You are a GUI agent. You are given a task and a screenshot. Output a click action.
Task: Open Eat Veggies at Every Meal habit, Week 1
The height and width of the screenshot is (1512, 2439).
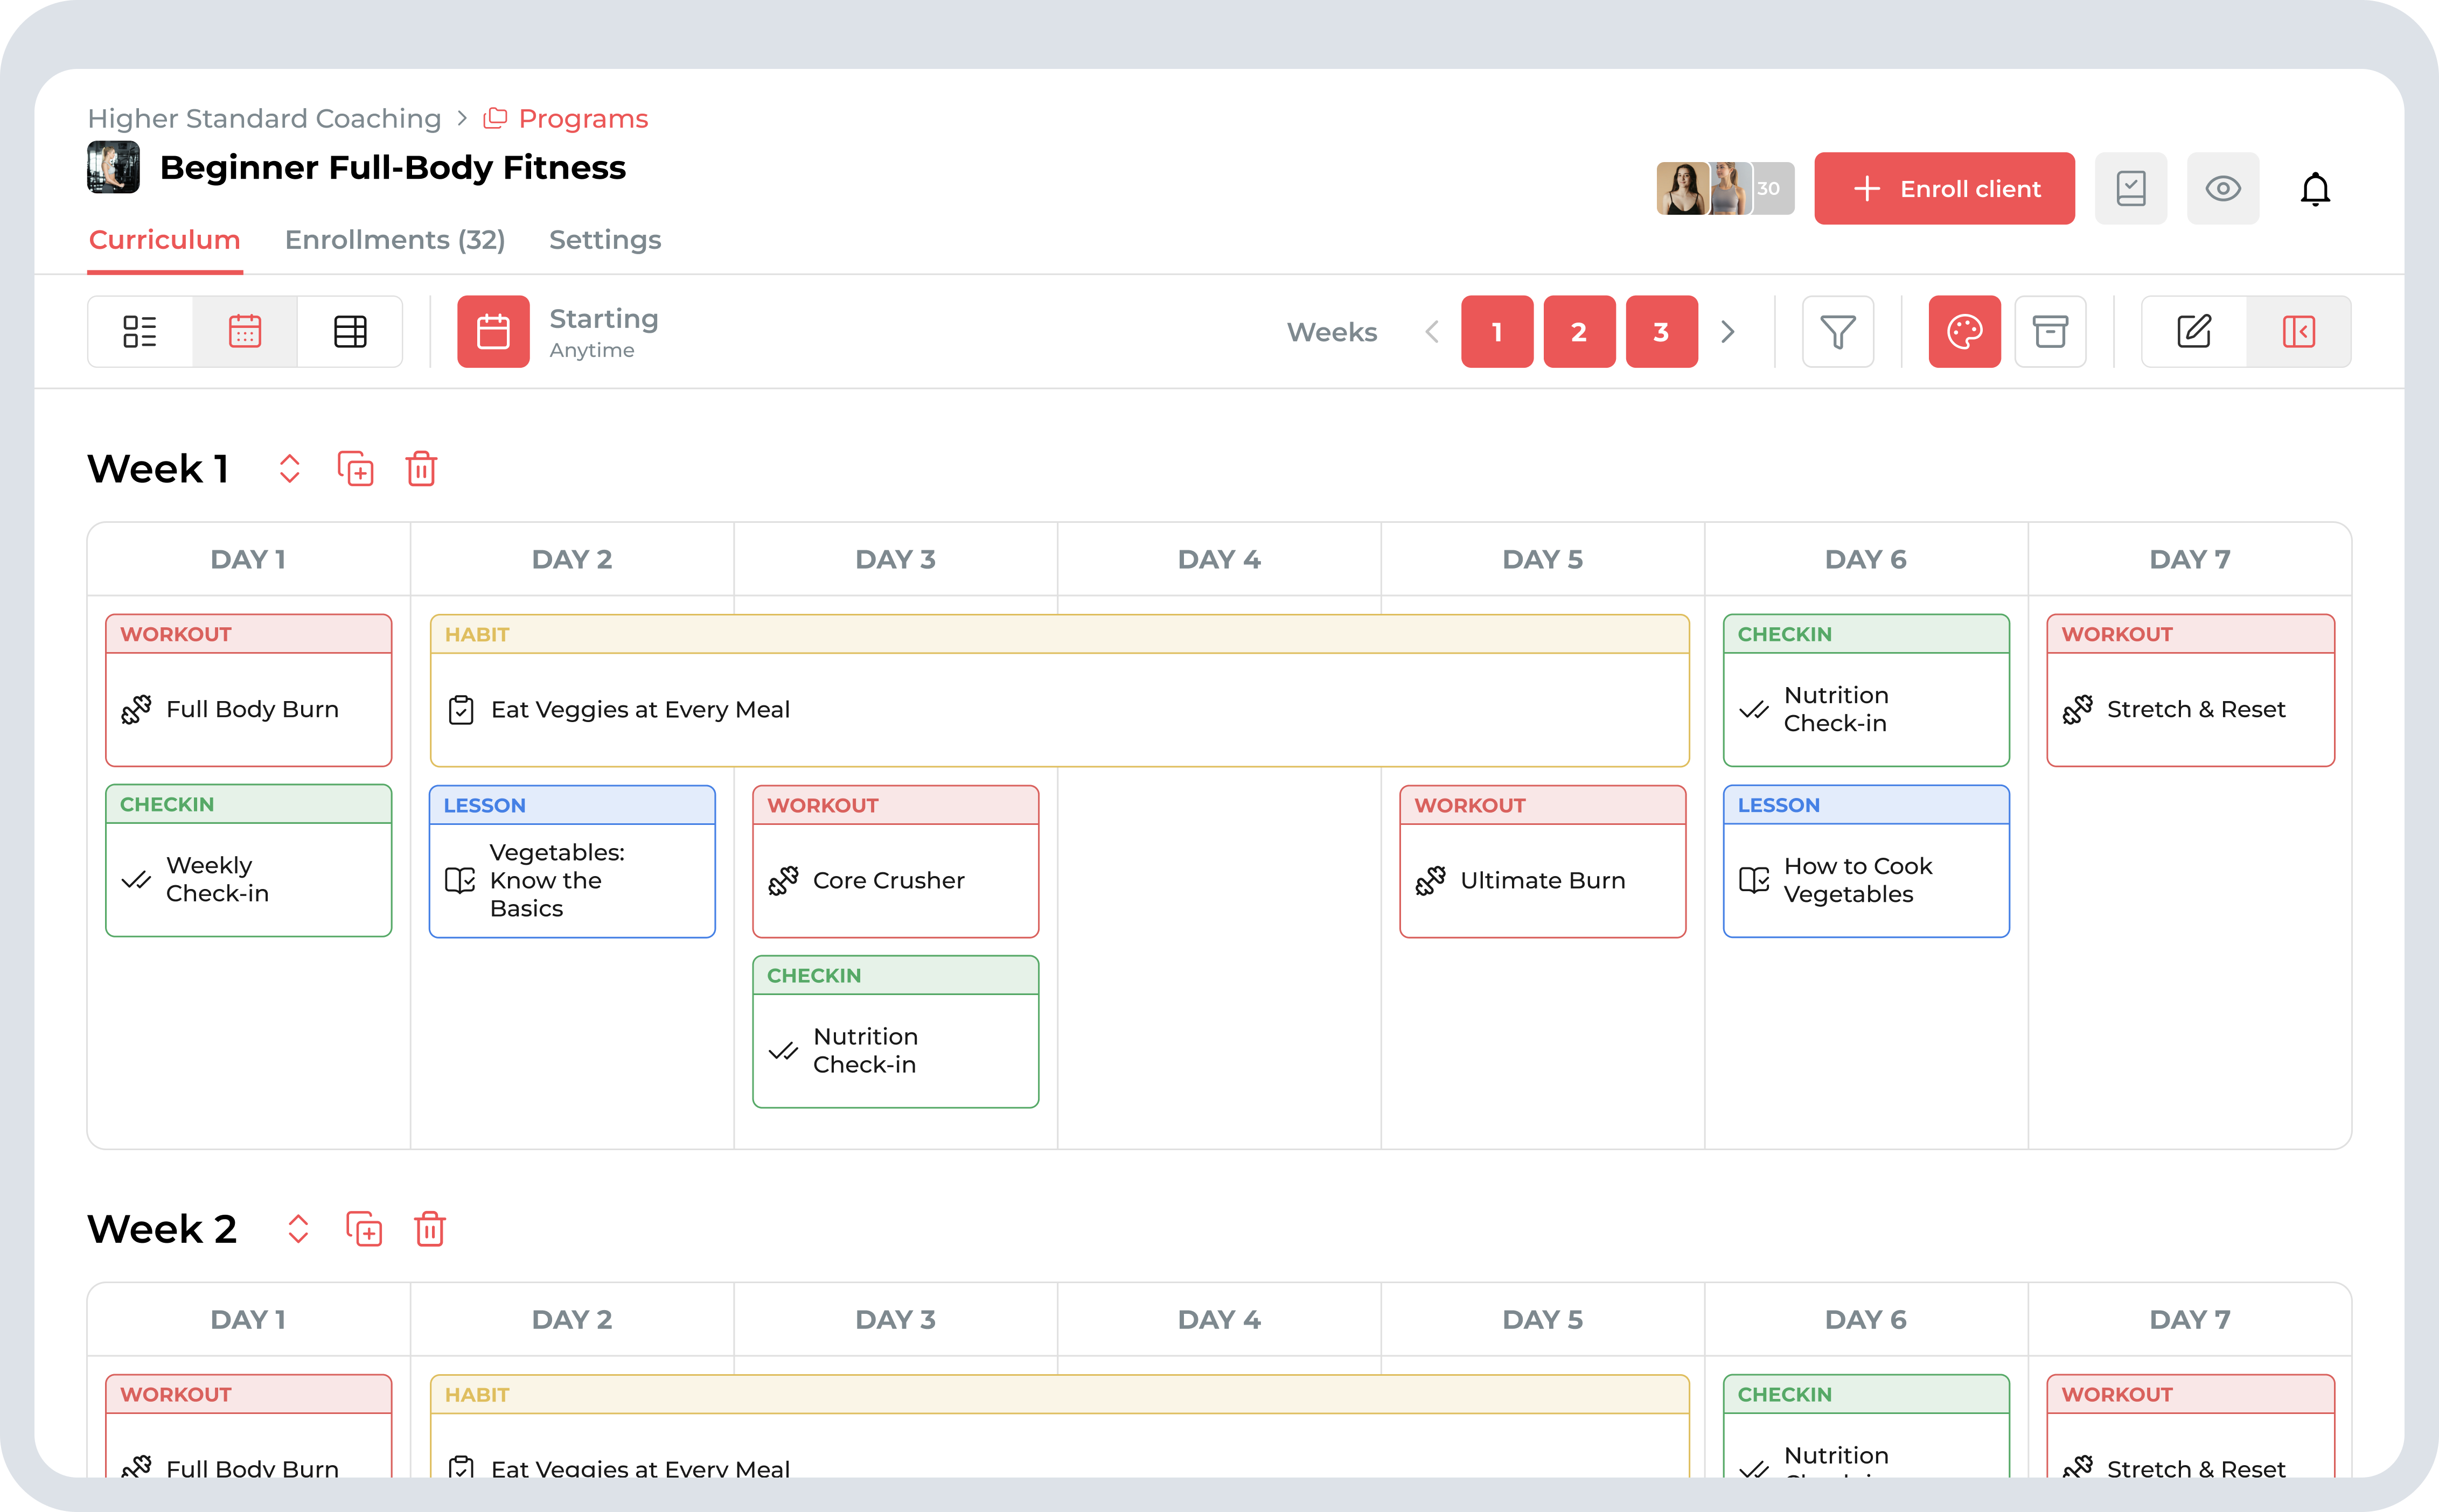(1060, 690)
